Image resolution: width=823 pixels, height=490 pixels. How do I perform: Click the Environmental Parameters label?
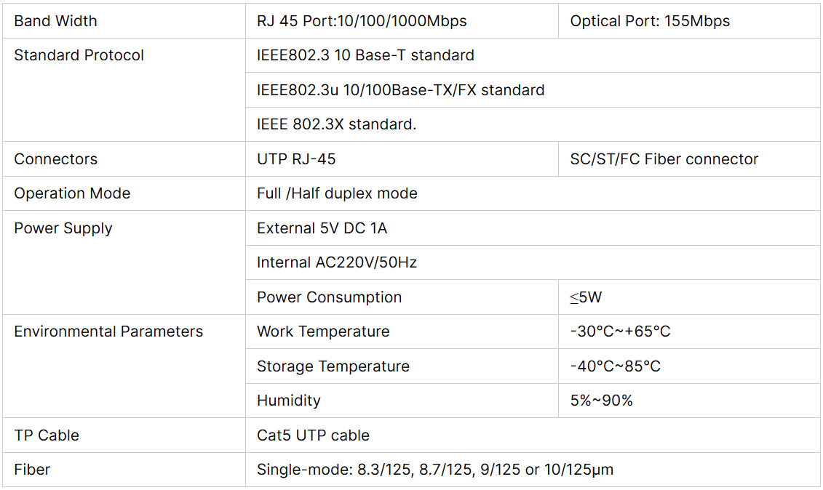coord(108,332)
